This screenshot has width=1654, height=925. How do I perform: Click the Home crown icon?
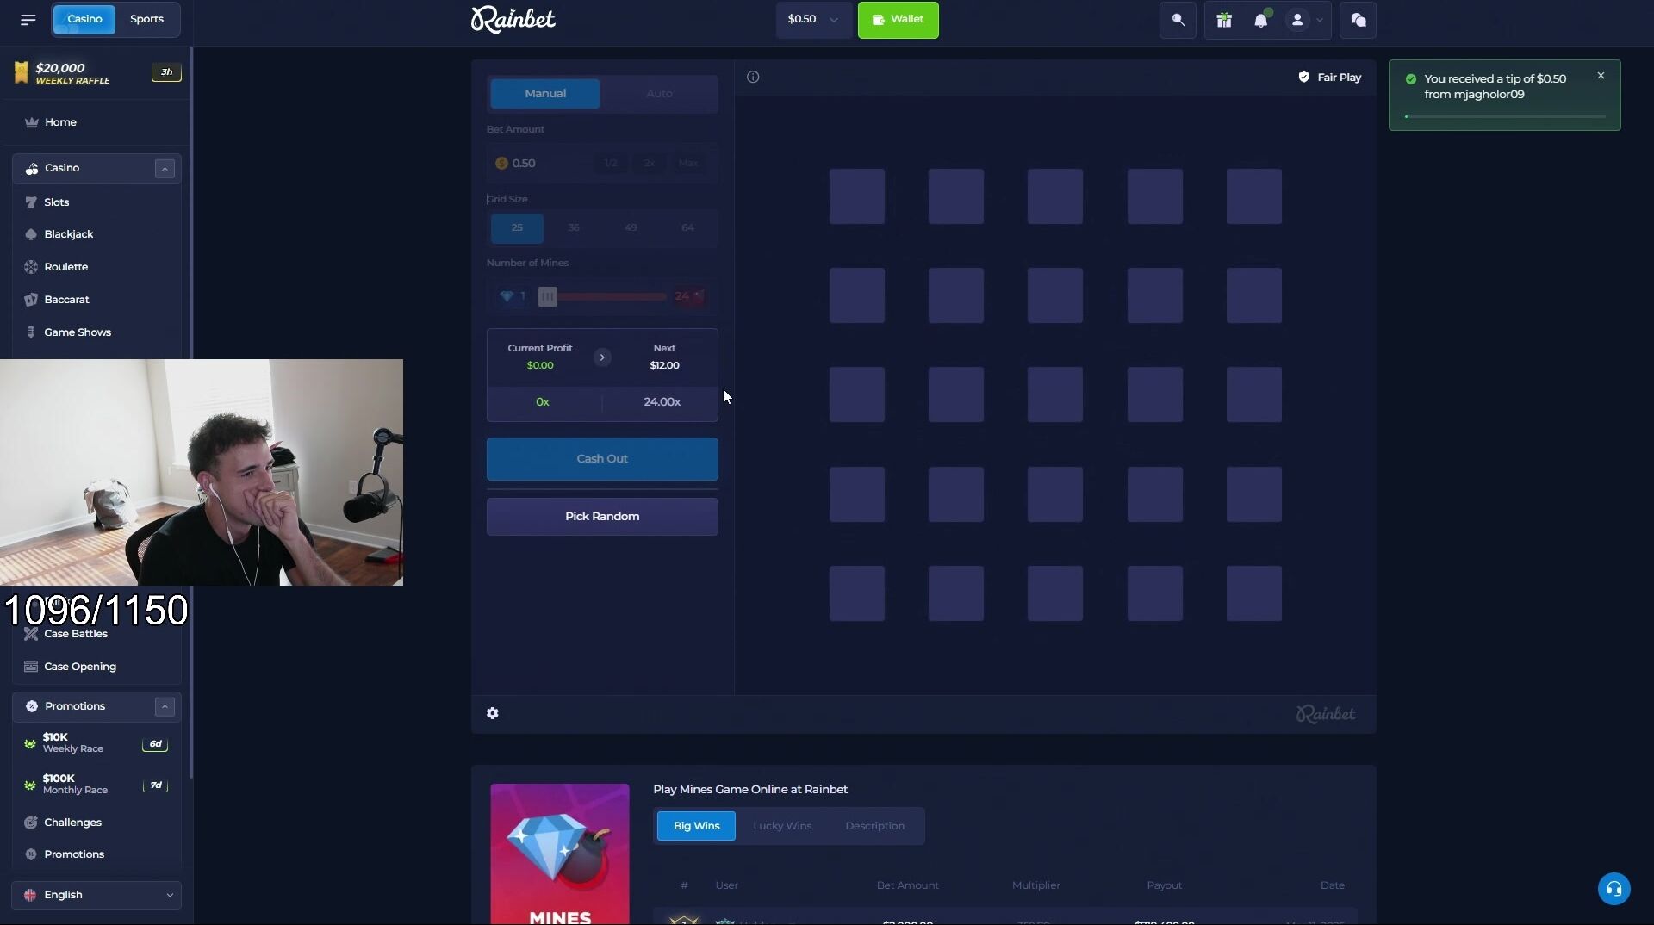pyautogui.click(x=32, y=122)
